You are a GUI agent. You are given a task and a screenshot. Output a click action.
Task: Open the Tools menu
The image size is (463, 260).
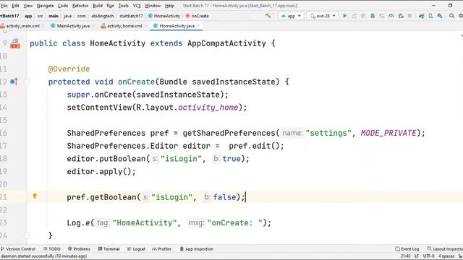pos(124,6)
